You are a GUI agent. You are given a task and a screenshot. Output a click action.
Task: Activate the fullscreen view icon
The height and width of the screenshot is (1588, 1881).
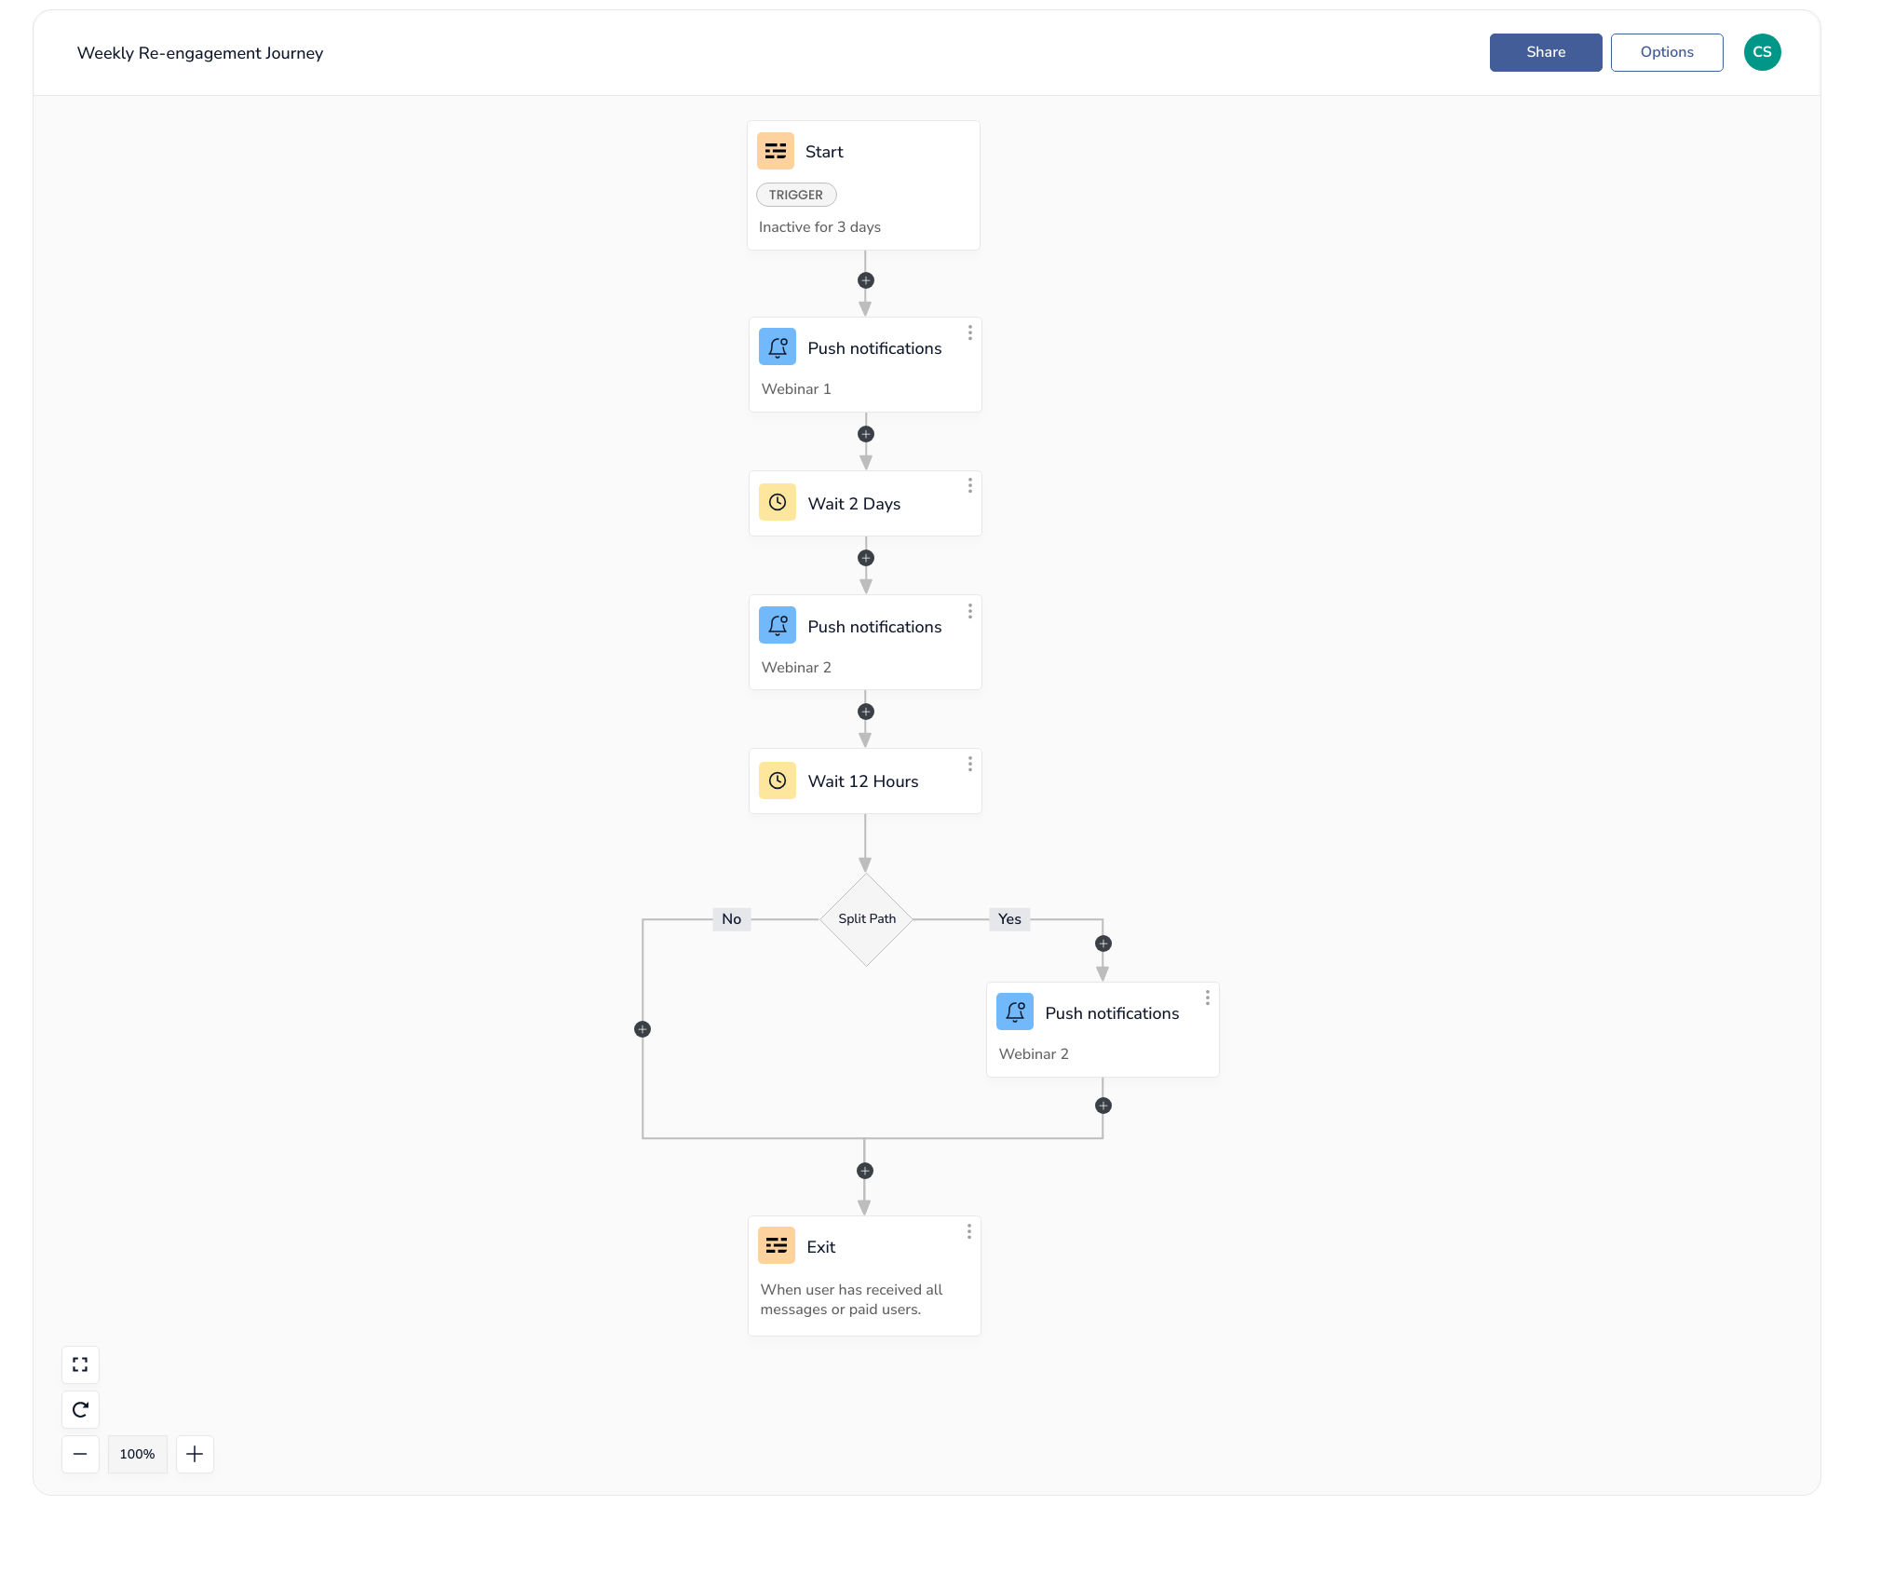click(x=80, y=1364)
